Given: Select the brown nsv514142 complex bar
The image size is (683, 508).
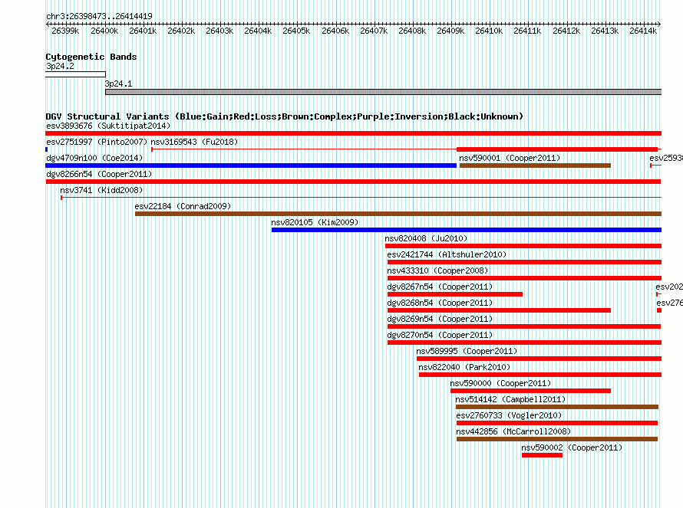Looking at the screenshot, I should (557, 407).
